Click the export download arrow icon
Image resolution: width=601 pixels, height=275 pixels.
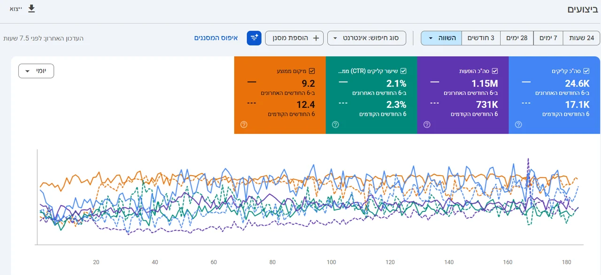31,8
